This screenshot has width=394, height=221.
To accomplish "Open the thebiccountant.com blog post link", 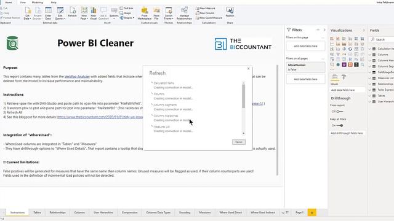I will 100,117.
